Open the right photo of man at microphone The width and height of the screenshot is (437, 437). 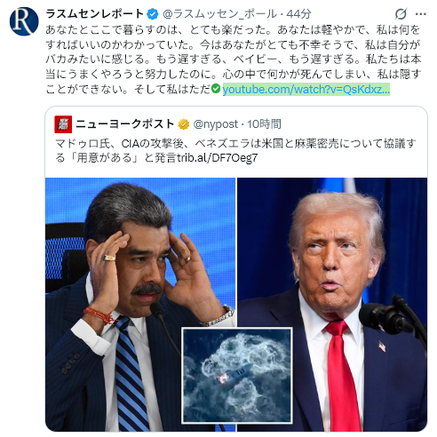point(332,304)
